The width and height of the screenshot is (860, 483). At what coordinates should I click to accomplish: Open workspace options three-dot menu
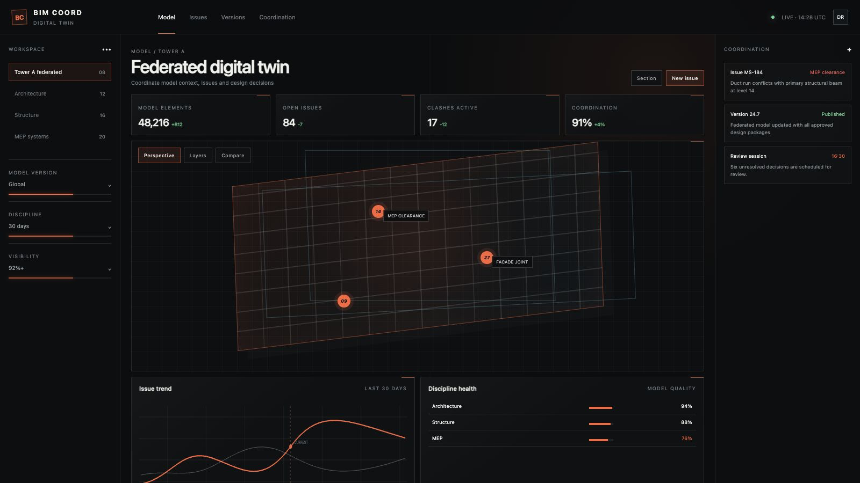pyautogui.click(x=106, y=49)
